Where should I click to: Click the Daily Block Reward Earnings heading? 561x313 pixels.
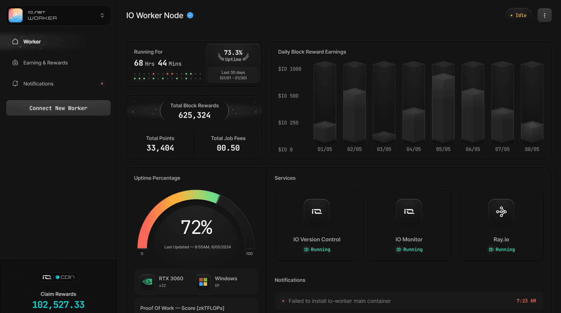click(312, 52)
